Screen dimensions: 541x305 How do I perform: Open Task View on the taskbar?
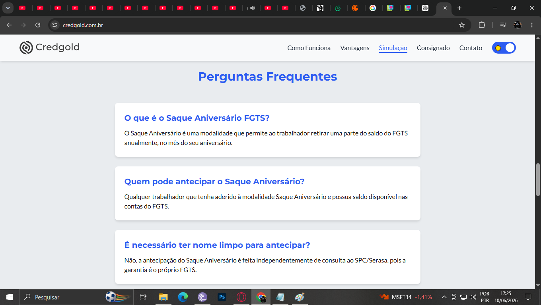click(x=143, y=297)
